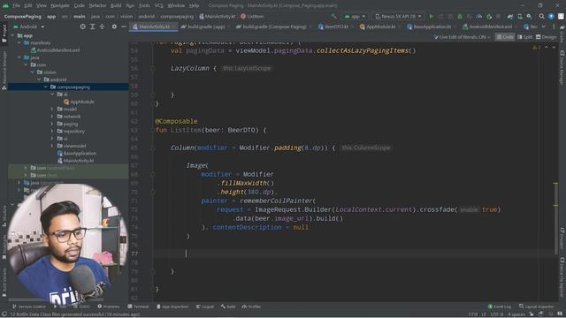
Task: Click the MainActivity.kt breadcrumb in navigation bar
Action: 217,16
